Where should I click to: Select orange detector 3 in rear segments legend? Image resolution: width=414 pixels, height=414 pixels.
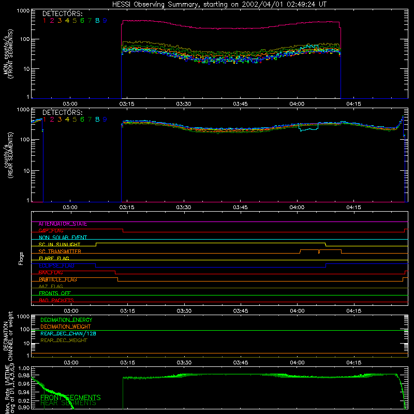(60, 120)
